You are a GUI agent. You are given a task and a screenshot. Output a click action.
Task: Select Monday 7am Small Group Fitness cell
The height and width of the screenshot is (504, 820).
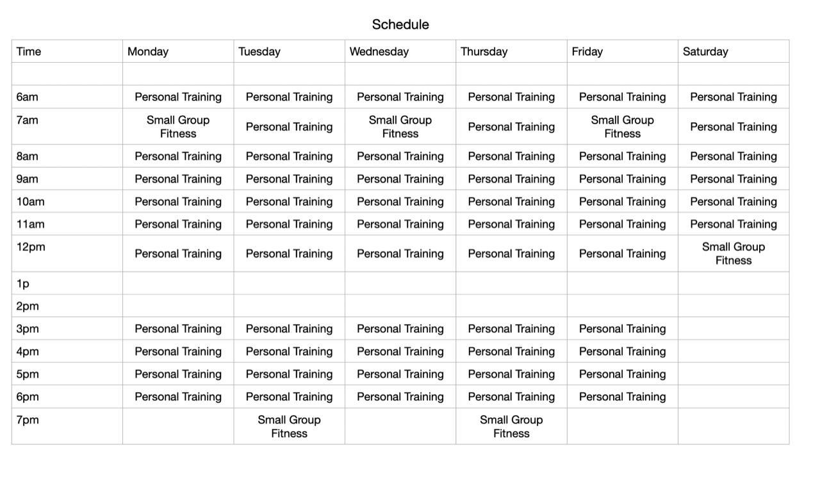pyautogui.click(x=178, y=126)
